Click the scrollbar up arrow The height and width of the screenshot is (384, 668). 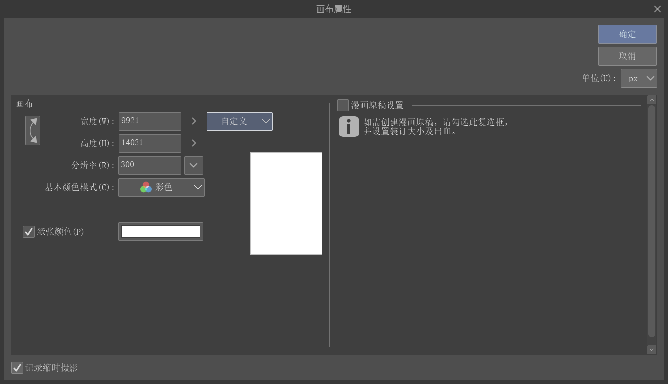click(651, 100)
